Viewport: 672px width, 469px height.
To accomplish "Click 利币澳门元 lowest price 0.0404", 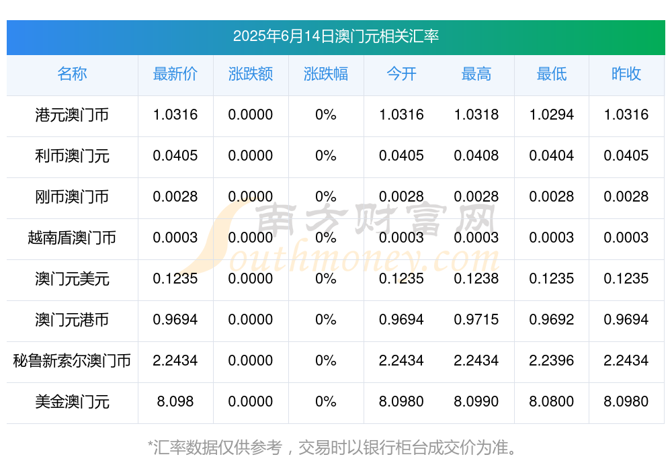I will pos(552,156).
